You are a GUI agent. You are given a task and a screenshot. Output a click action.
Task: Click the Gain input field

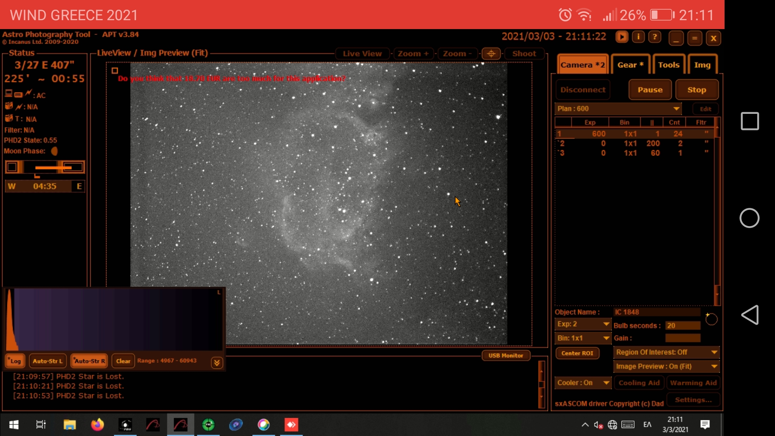point(683,338)
